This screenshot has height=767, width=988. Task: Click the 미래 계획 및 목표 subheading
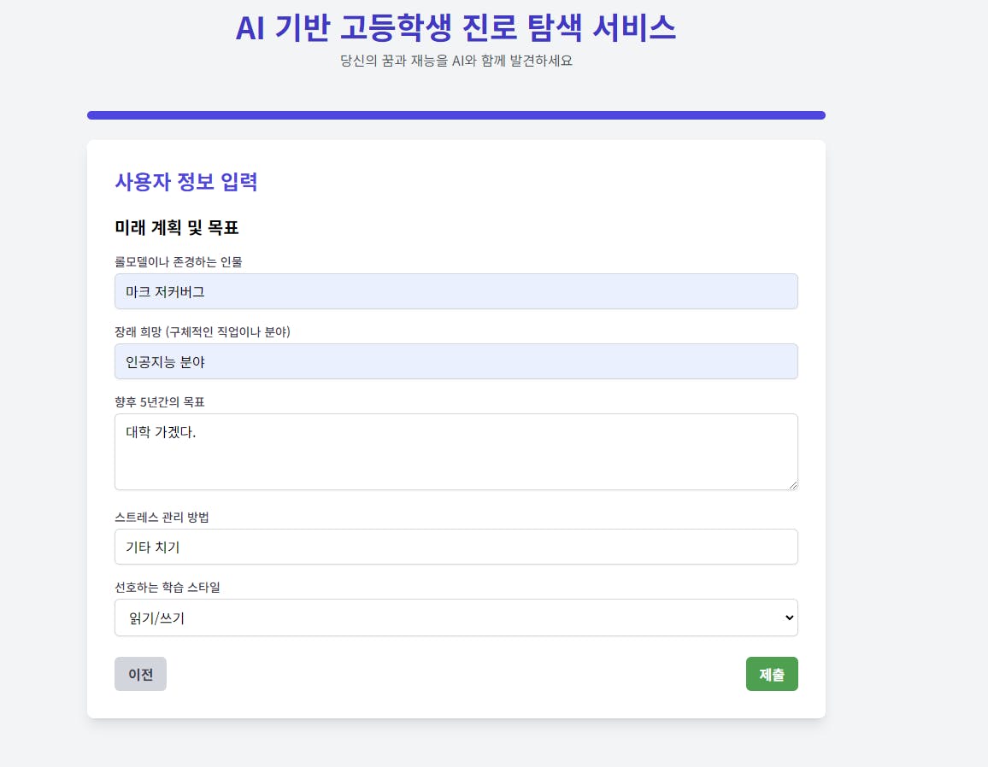177,228
